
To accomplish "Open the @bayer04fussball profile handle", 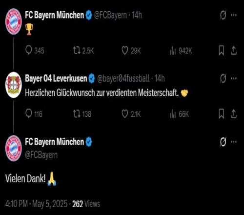I will tap(123, 78).
